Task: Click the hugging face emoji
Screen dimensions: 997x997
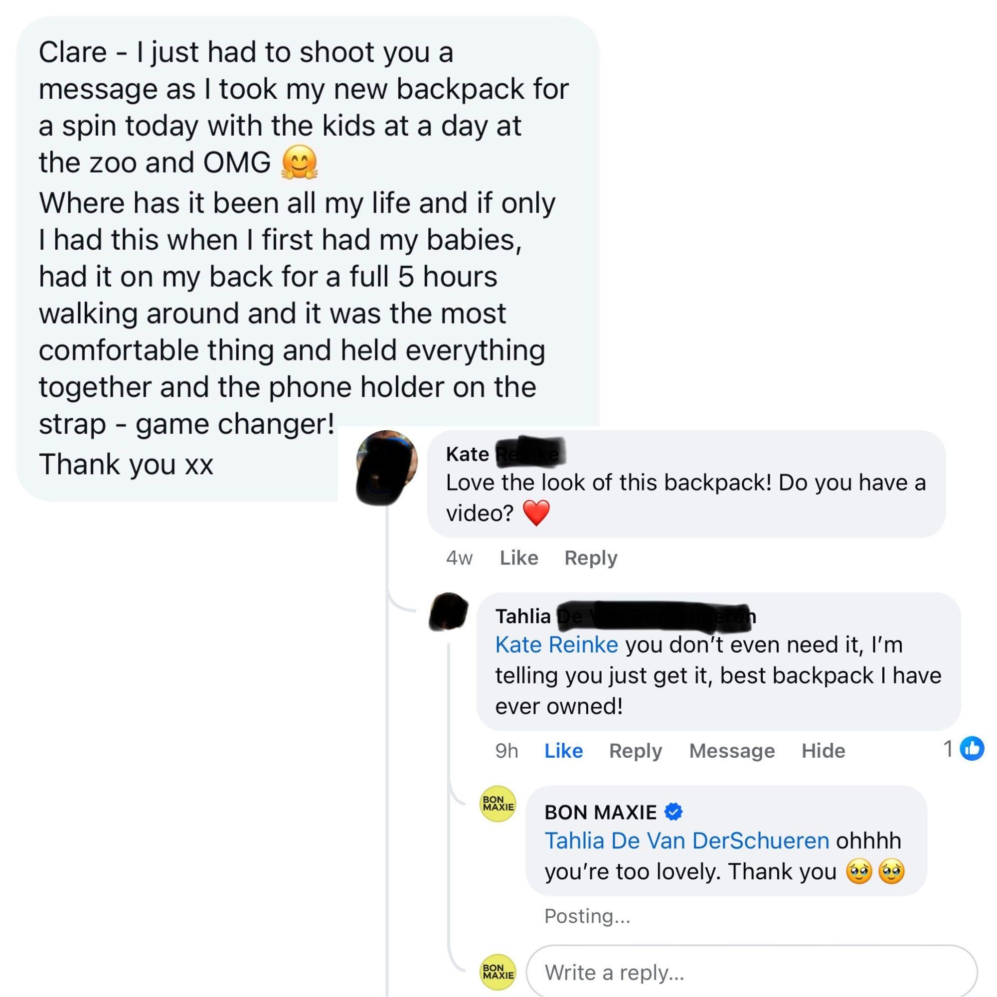Action: pos(299,163)
